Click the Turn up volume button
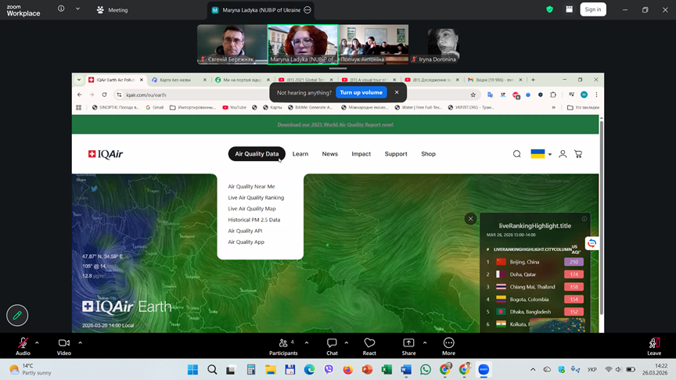The width and height of the screenshot is (676, 380). [361, 92]
